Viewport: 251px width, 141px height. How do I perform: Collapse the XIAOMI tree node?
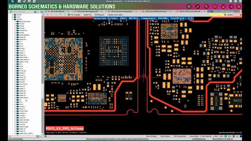click(12, 19)
